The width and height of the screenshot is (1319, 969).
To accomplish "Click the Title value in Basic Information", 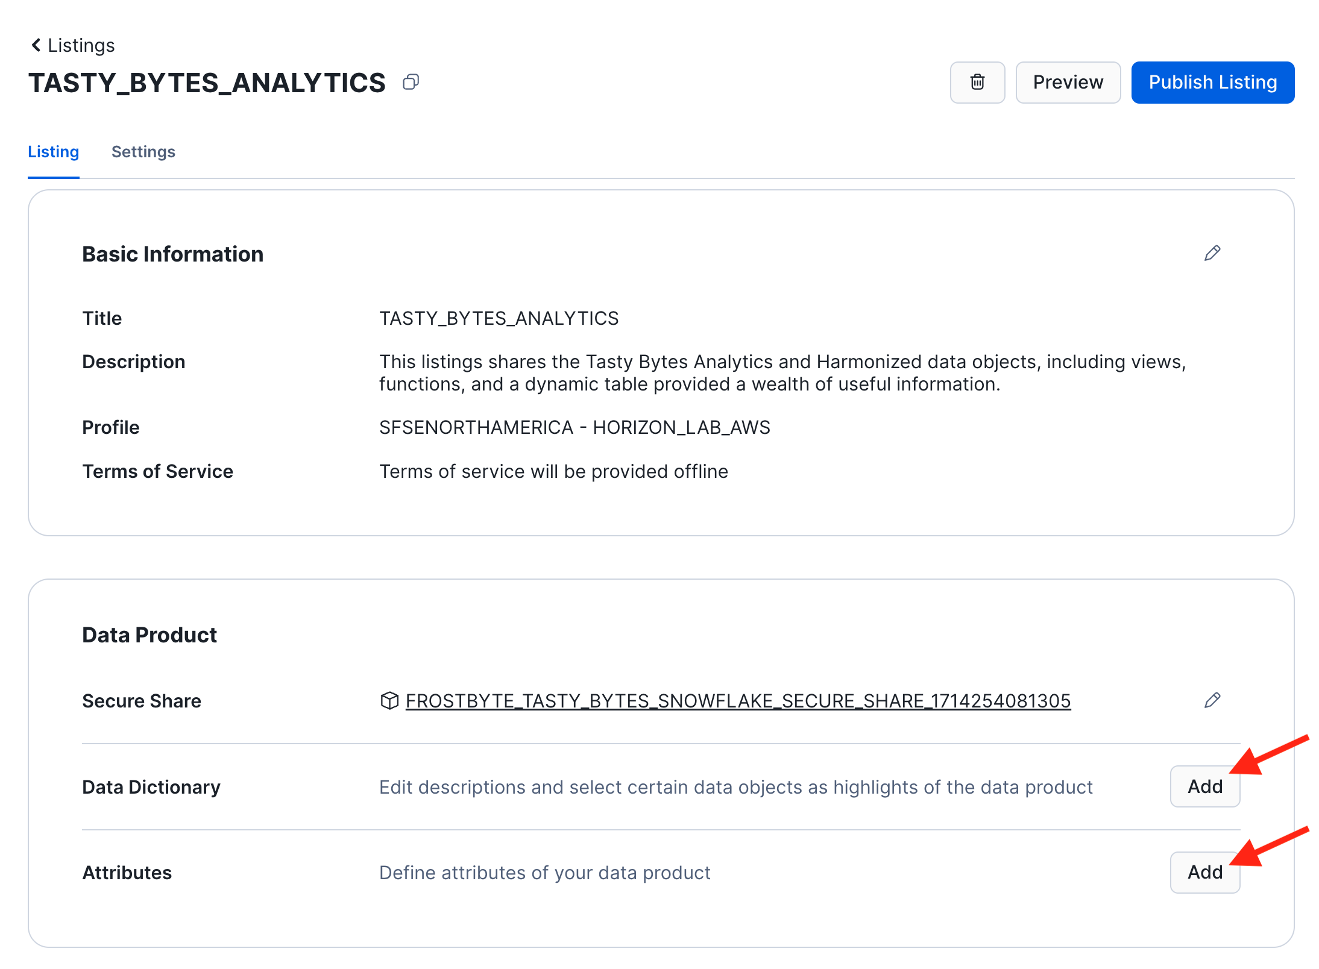I will [x=499, y=318].
